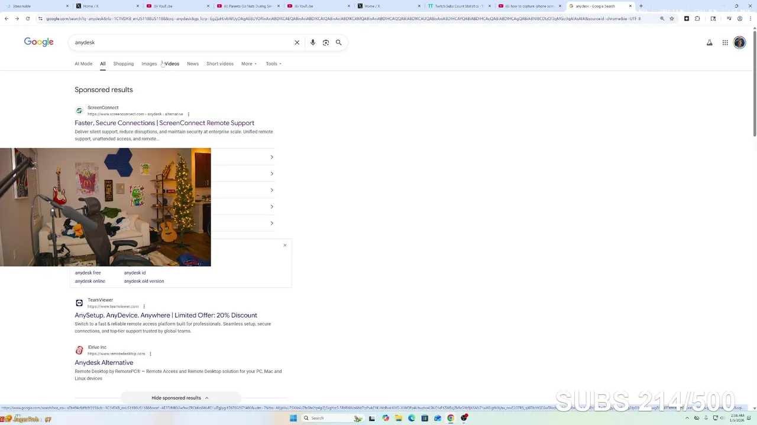The height and width of the screenshot is (425, 757).
Task: Open the Extensions puzzle icon
Action: coord(698,18)
